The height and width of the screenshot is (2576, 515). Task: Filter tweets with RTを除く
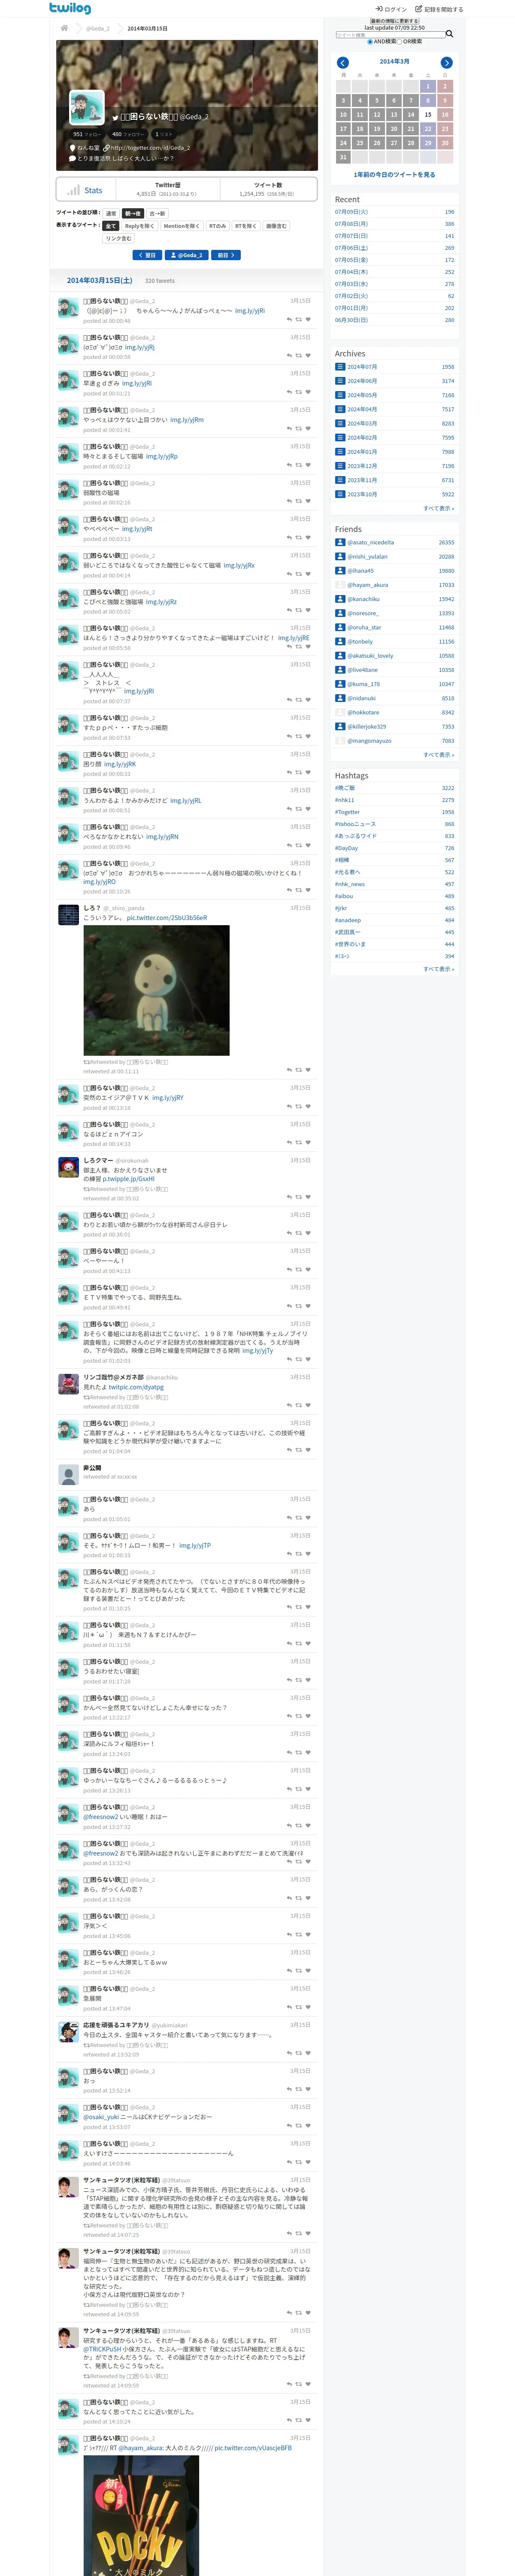pos(246,226)
